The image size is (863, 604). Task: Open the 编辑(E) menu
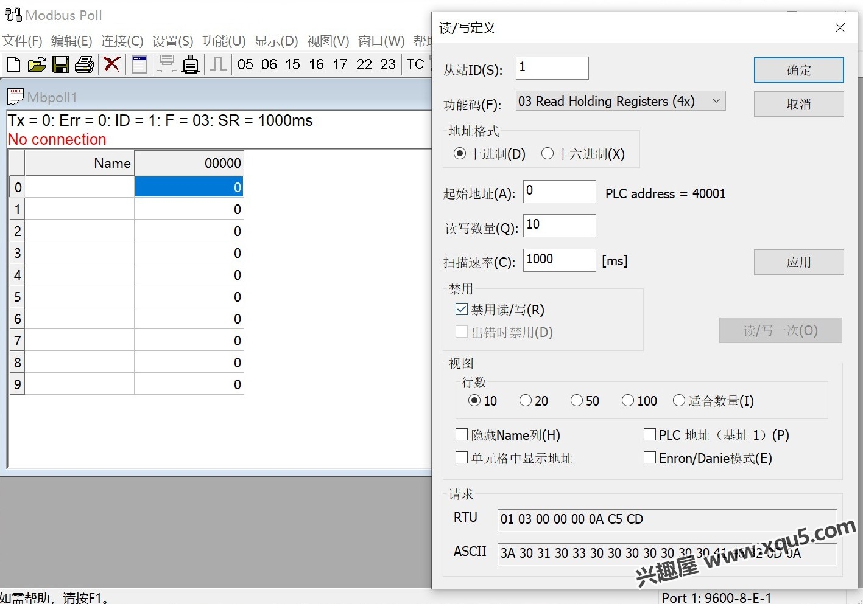[72, 41]
